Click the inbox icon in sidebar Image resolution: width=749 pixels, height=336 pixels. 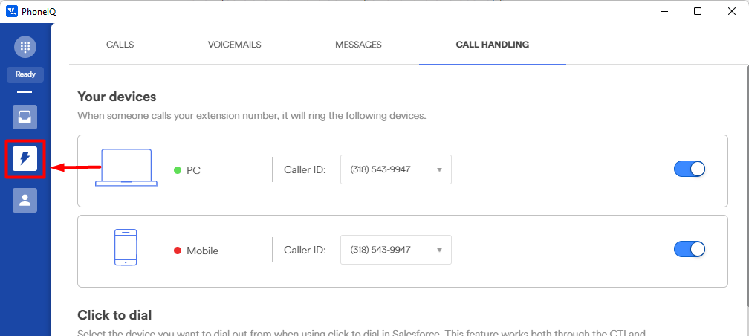coord(25,117)
